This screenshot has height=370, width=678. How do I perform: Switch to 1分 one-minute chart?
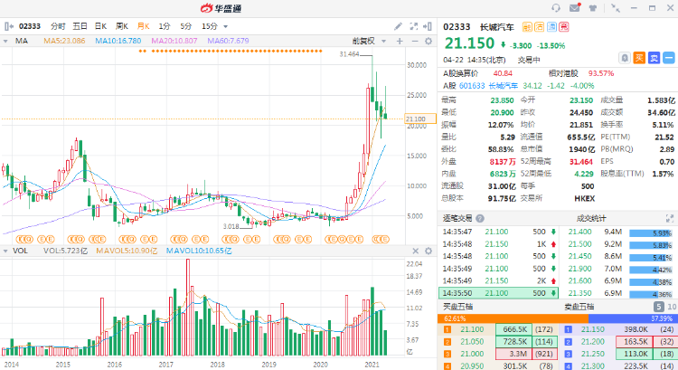(165, 26)
